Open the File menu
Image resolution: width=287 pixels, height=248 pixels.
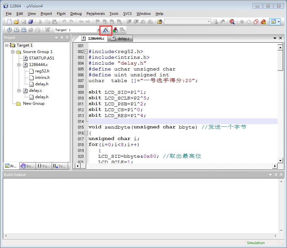[9, 14]
